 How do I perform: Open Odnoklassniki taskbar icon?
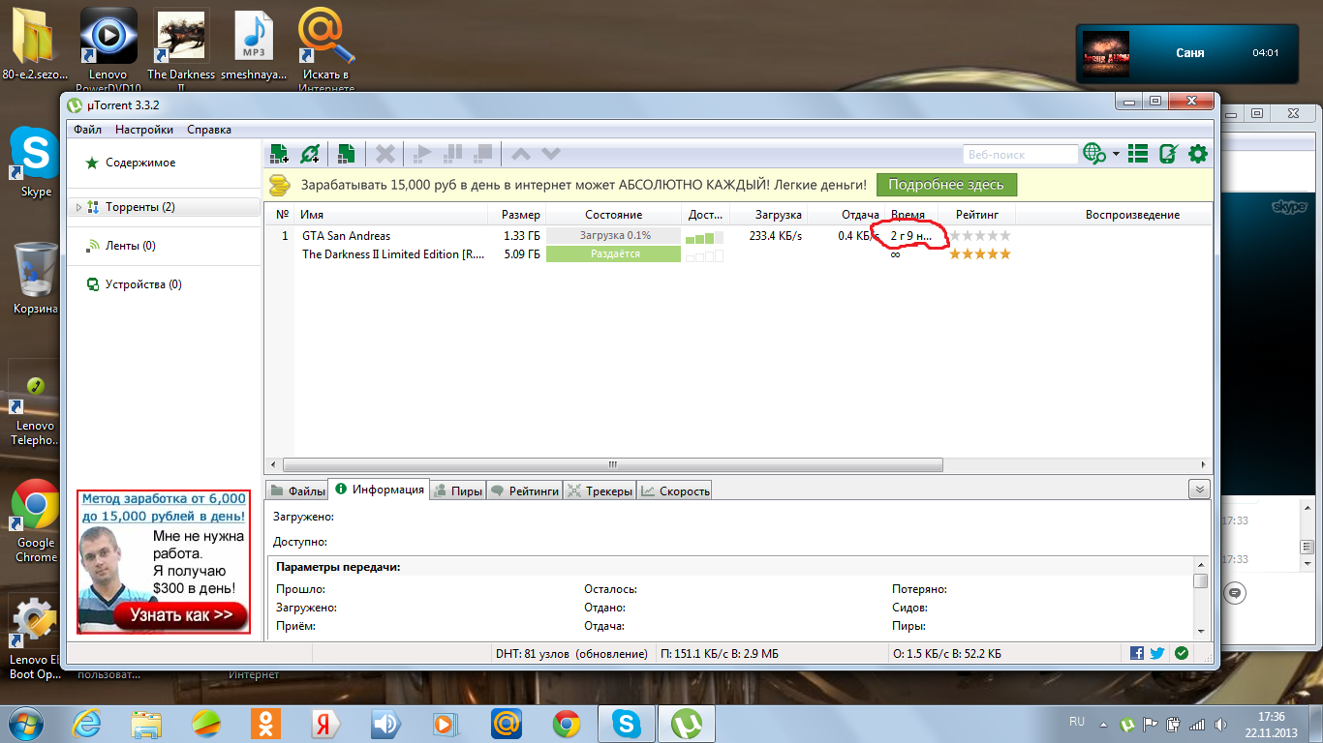tap(265, 723)
